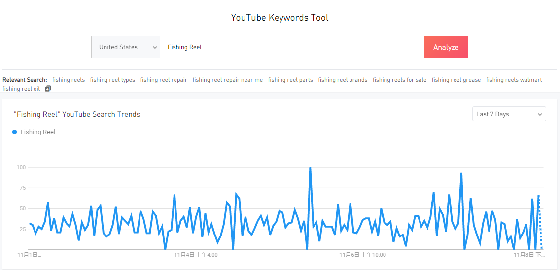Screen dimensions: 560x270
Task: Select the fishing reels relevant search
Action: pos(69,80)
